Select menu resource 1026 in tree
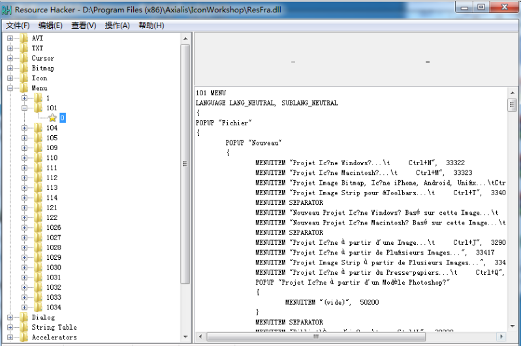Screen dimensions: 521x346 [x=54, y=228]
